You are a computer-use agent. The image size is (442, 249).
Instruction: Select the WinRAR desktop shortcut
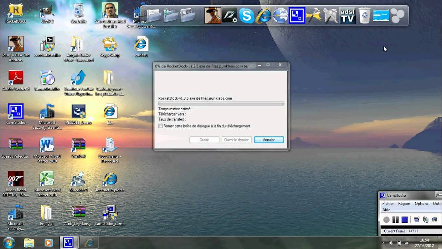coord(79,148)
